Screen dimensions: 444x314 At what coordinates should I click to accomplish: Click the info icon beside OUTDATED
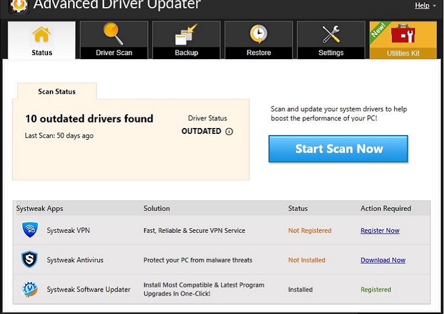click(229, 132)
